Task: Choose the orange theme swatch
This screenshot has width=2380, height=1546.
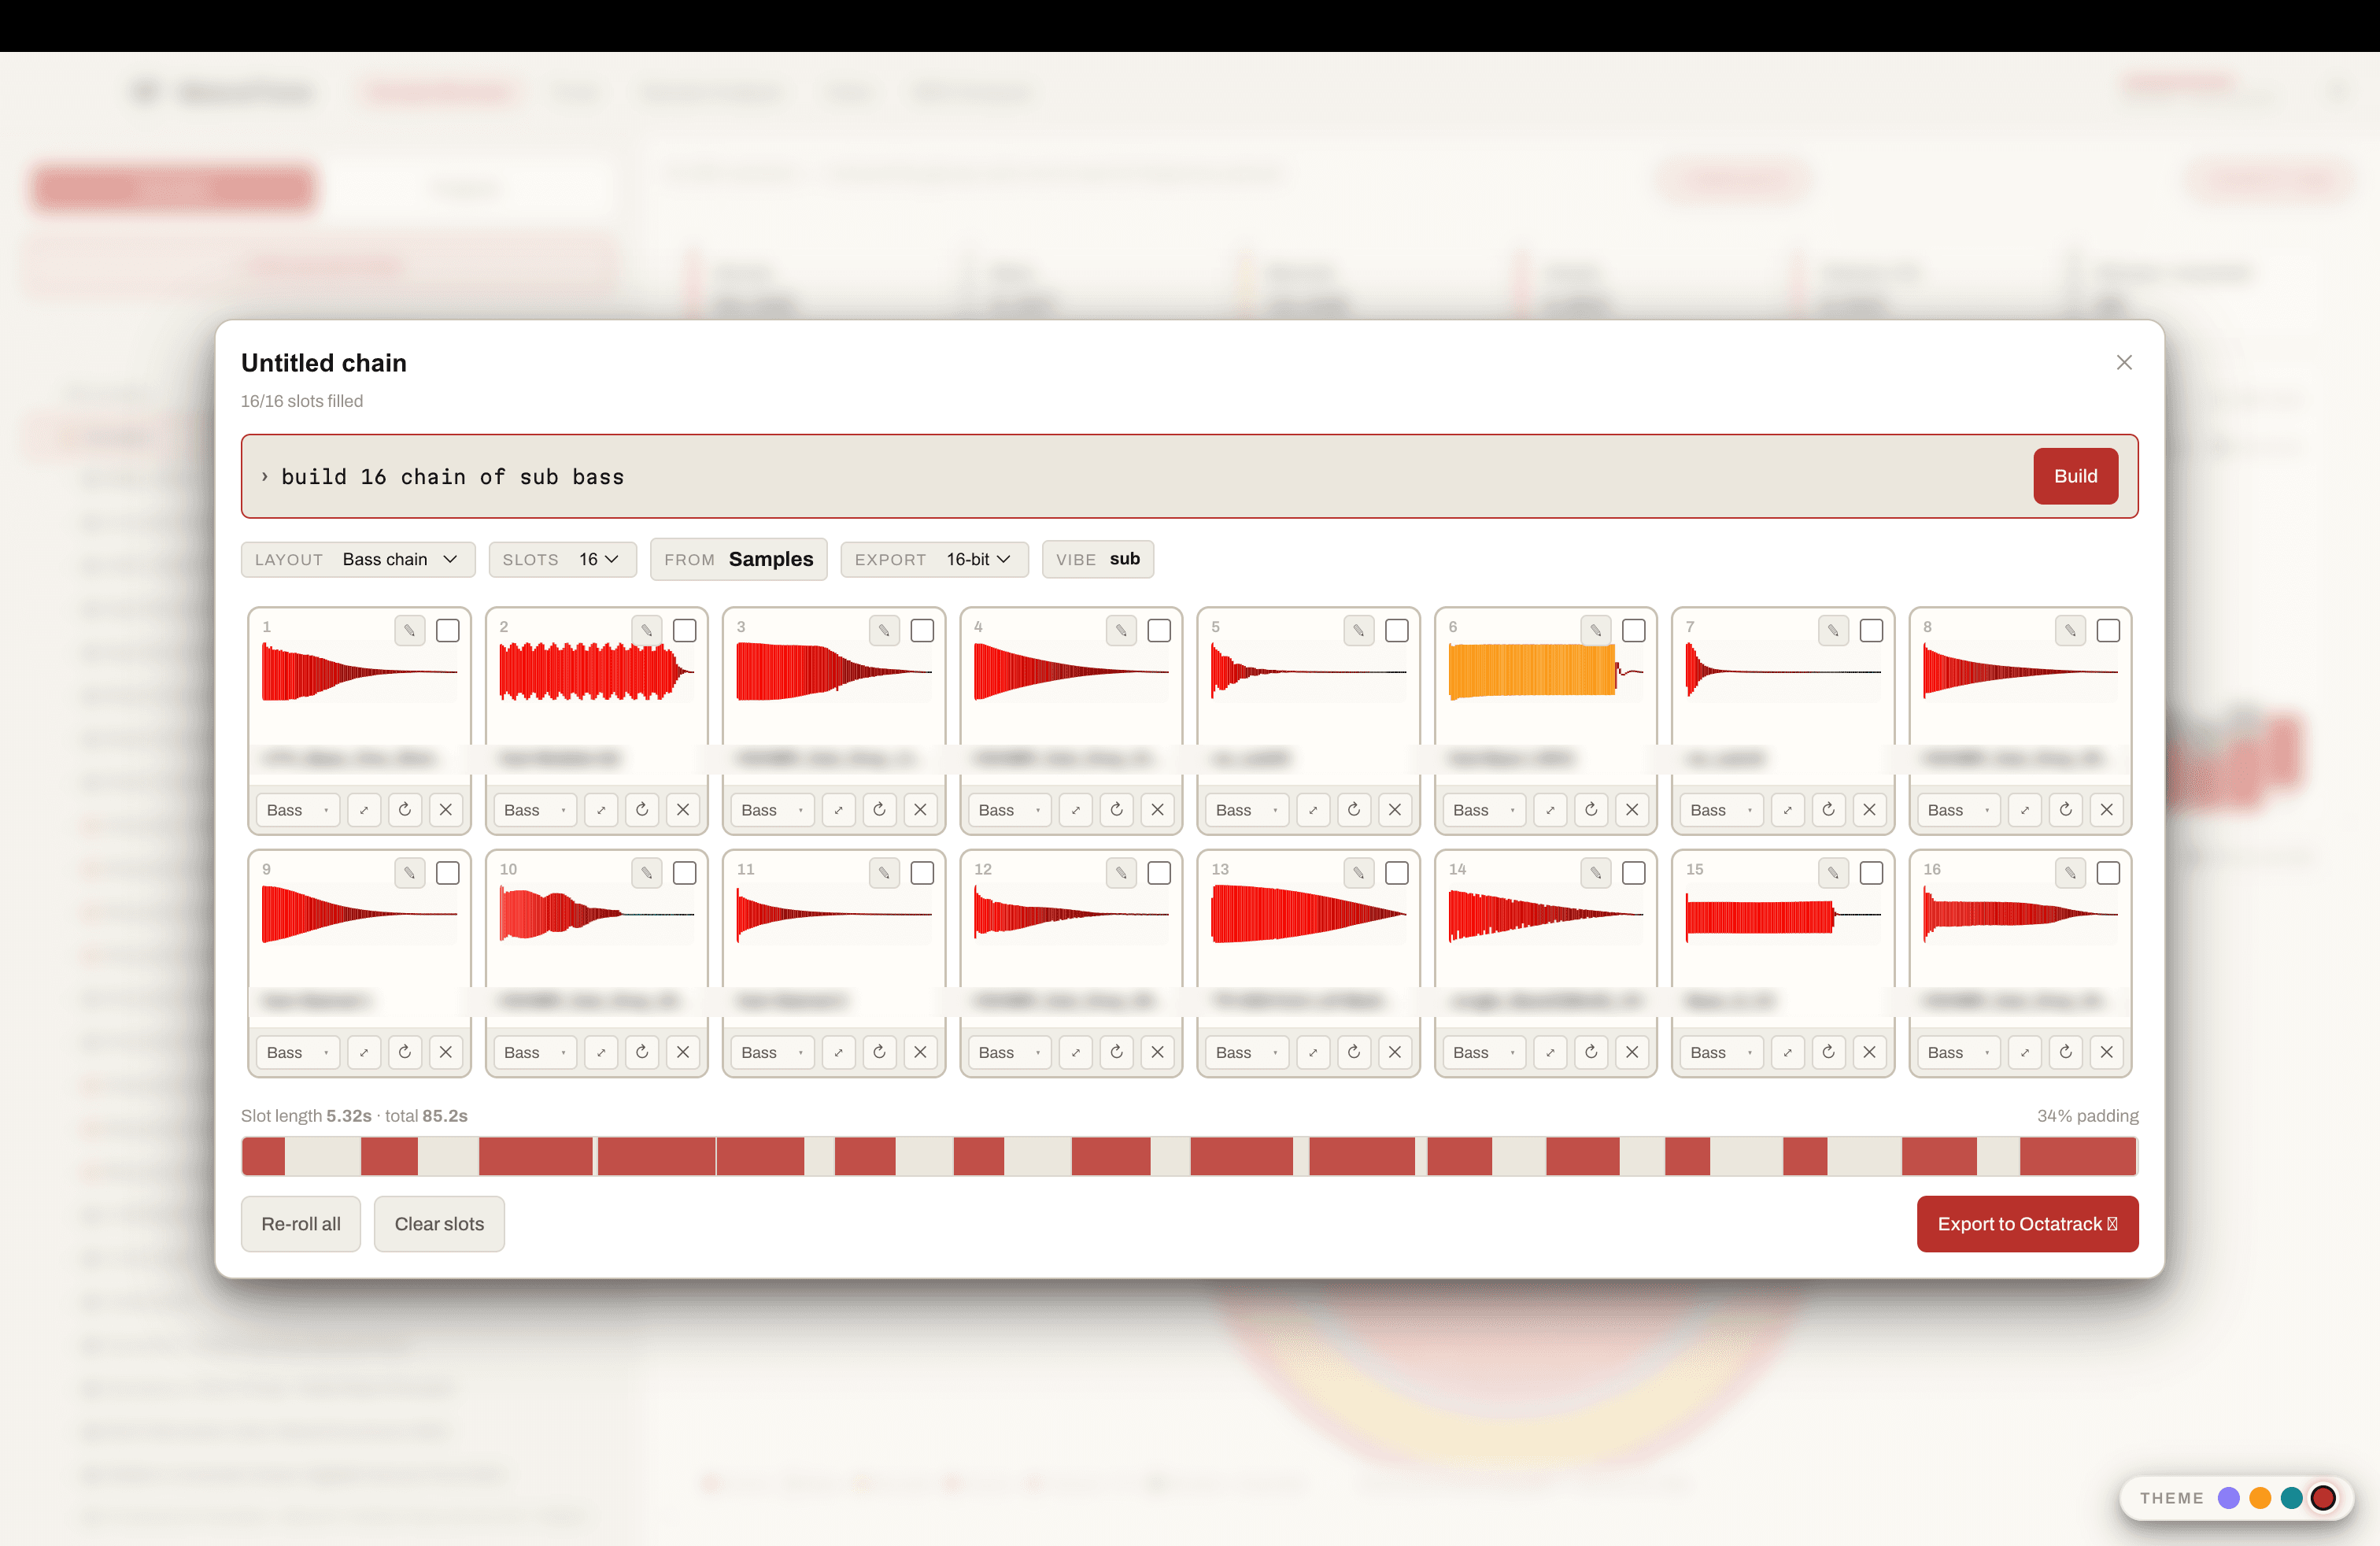Action: pyautogui.click(x=2259, y=1497)
